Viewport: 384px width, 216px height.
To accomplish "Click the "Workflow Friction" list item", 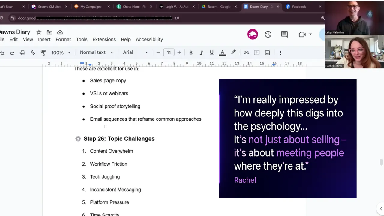I will 109,164.
